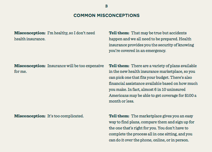Click the first bold Tell them label
This screenshot has height=152, width=212.
coord(119,33)
